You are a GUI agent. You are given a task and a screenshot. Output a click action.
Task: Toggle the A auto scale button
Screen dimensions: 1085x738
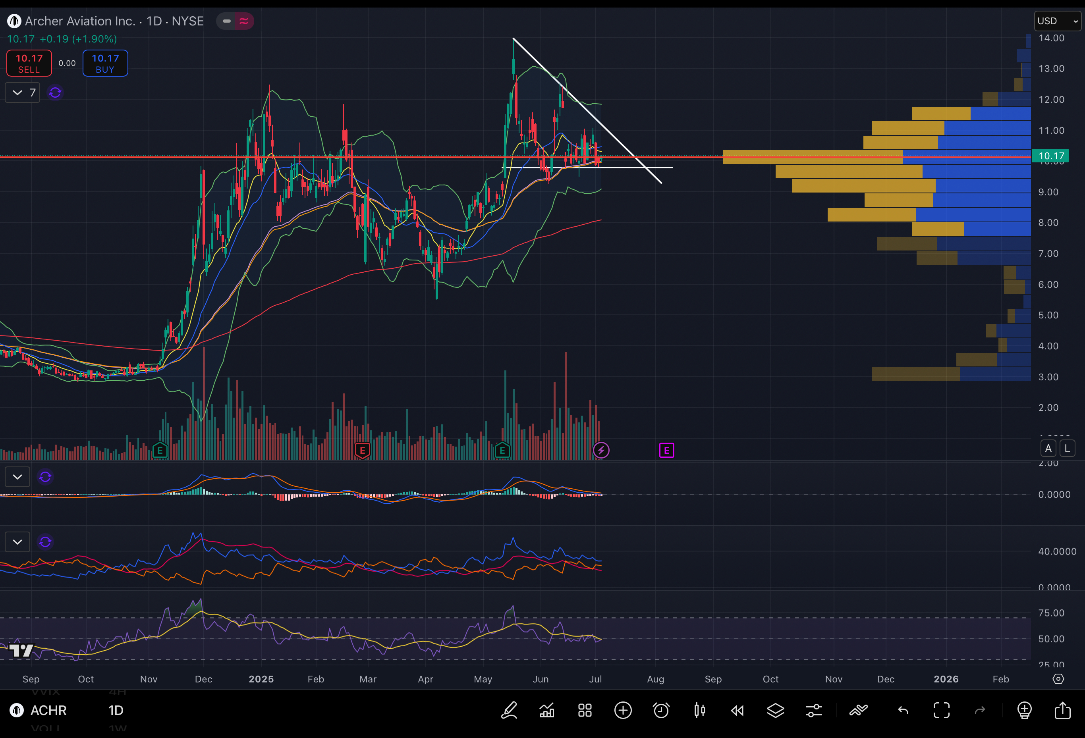(x=1048, y=449)
